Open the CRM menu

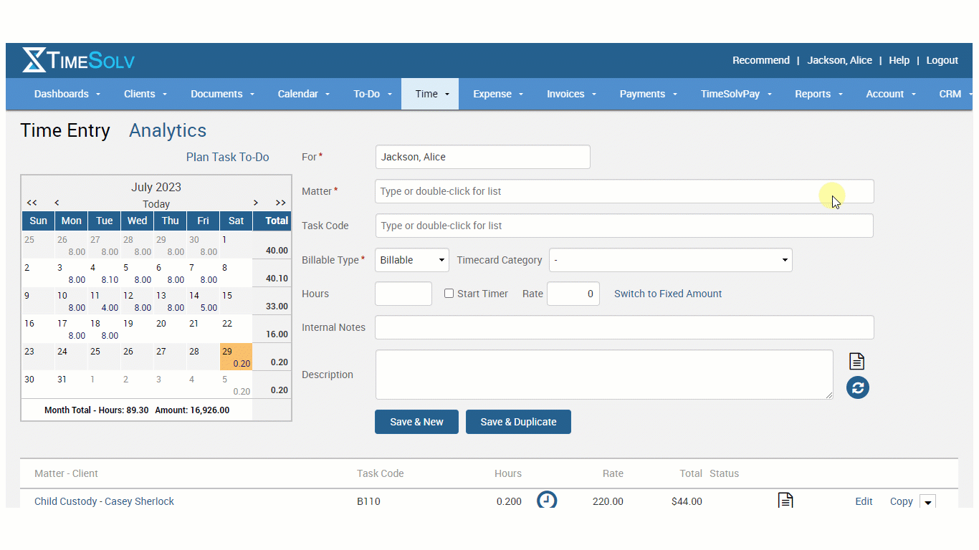[954, 94]
